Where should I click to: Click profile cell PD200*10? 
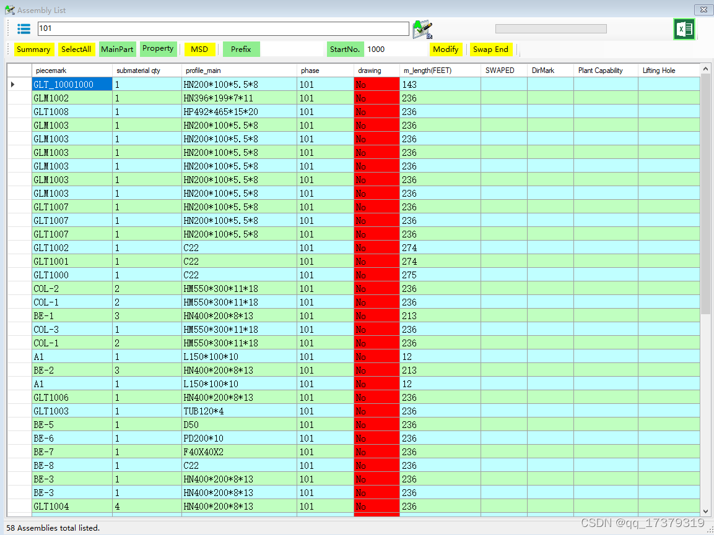[x=239, y=439]
